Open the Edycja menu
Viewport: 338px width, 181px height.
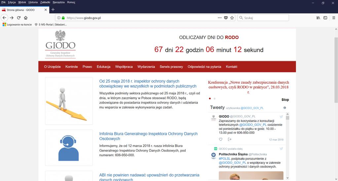pyautogui.click(x=12, y=2)
